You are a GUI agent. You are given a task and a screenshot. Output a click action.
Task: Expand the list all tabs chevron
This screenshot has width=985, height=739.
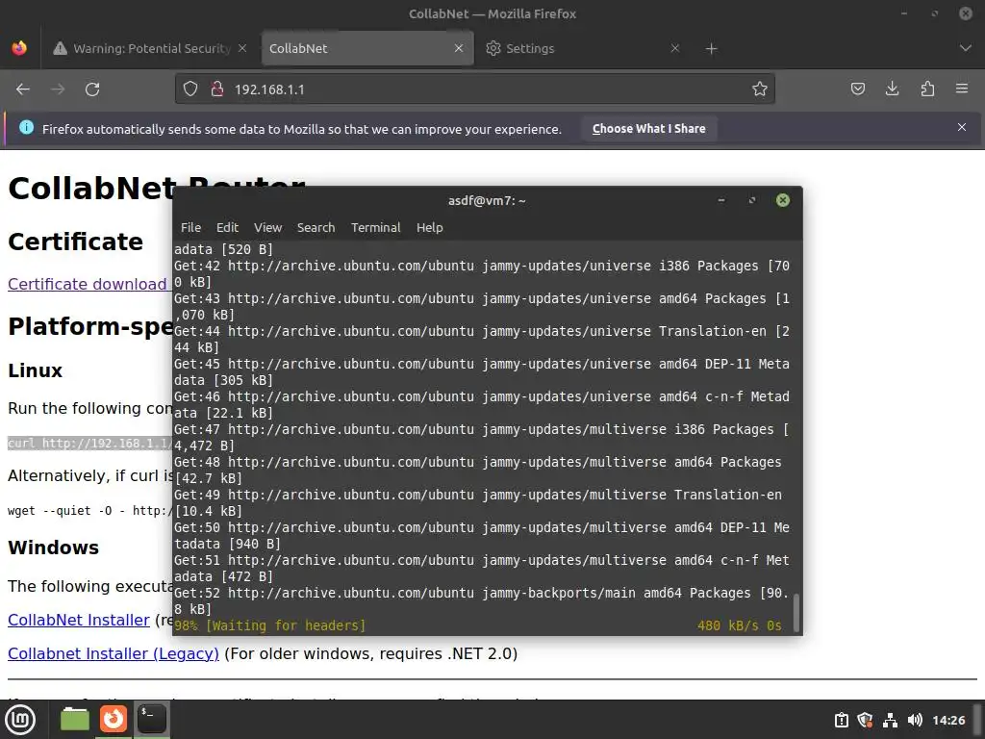coord(966,48)
